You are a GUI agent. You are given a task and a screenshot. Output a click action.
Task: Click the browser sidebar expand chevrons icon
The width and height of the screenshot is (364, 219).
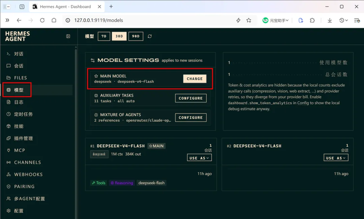(7, 20)
